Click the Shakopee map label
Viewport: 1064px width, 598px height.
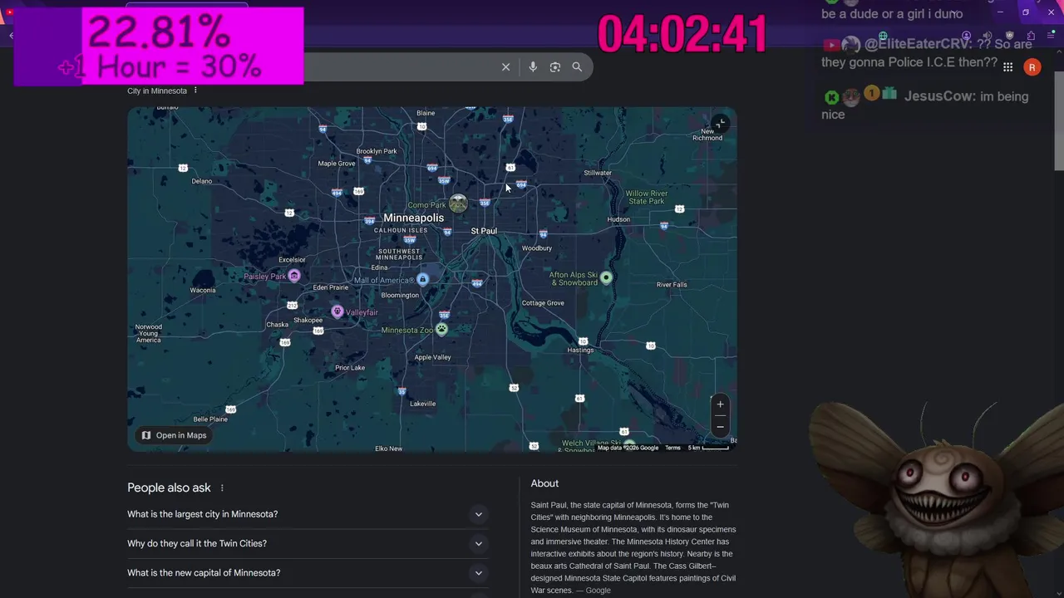(308, 320)
